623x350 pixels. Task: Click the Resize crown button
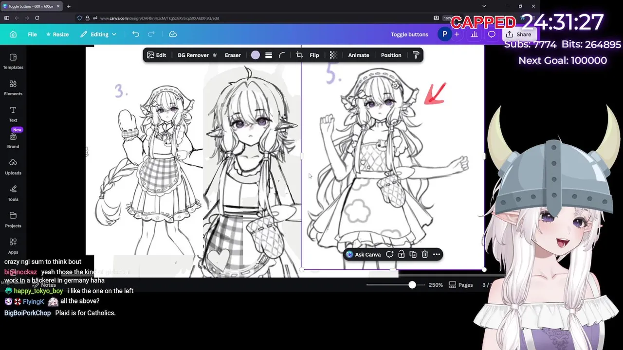pyautogui.click(x=57, y=35)
